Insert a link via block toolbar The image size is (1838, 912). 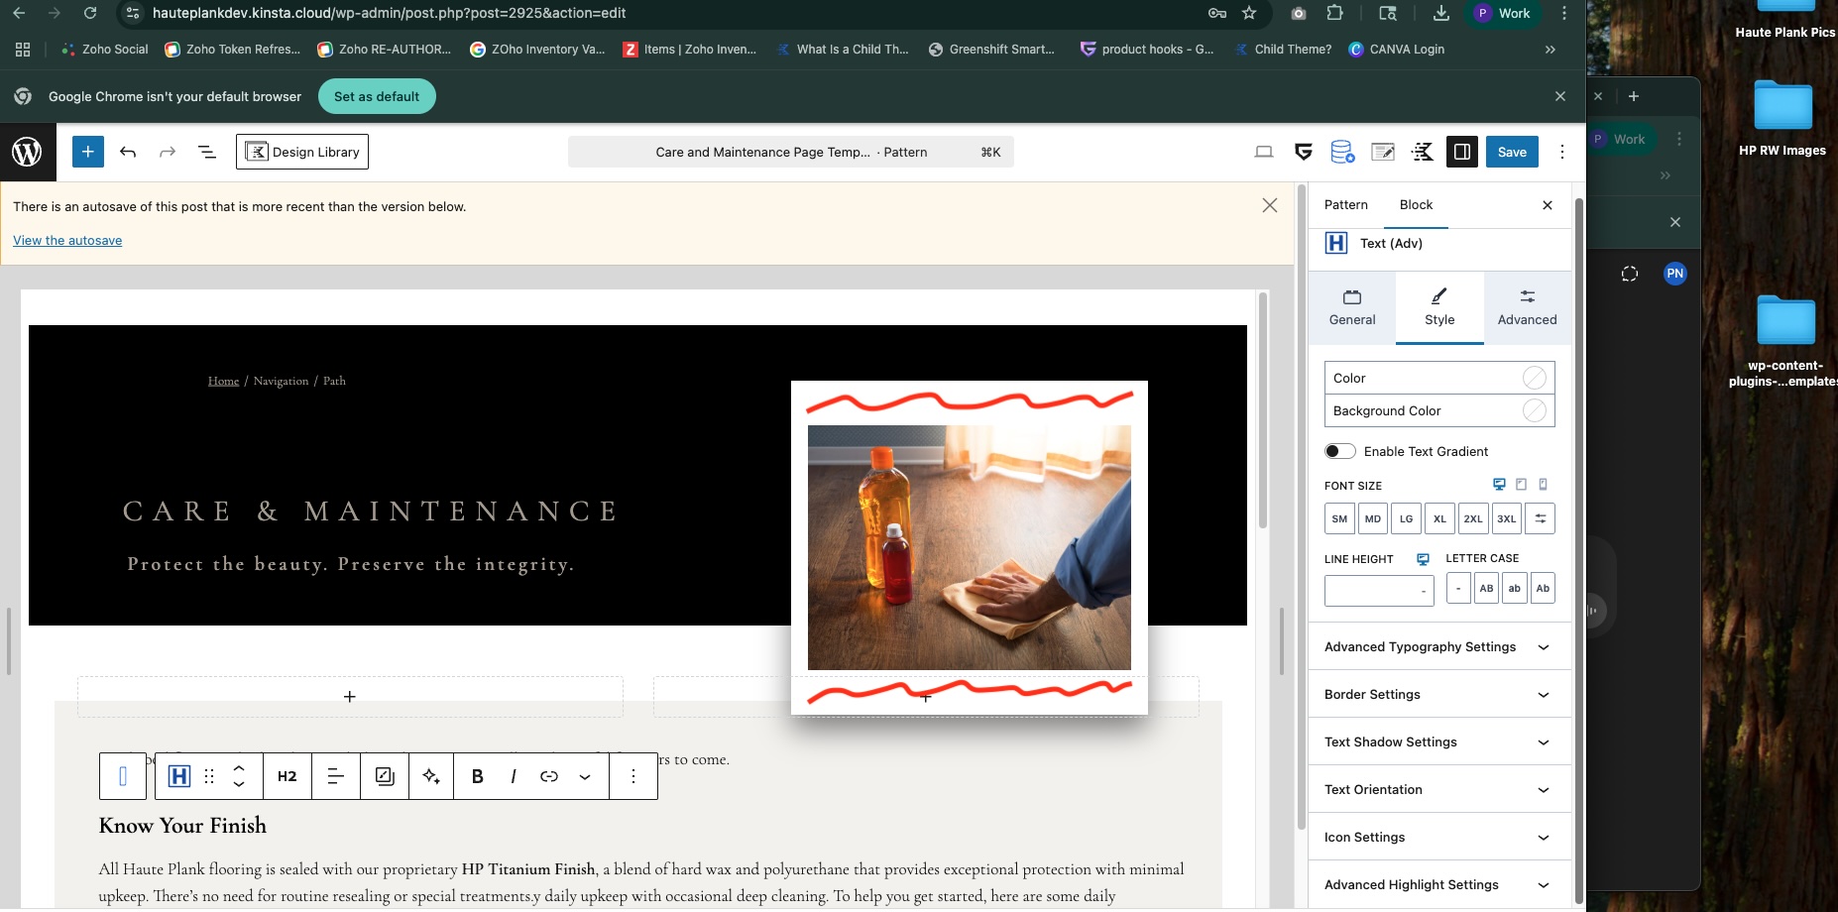tap(549, 776)
